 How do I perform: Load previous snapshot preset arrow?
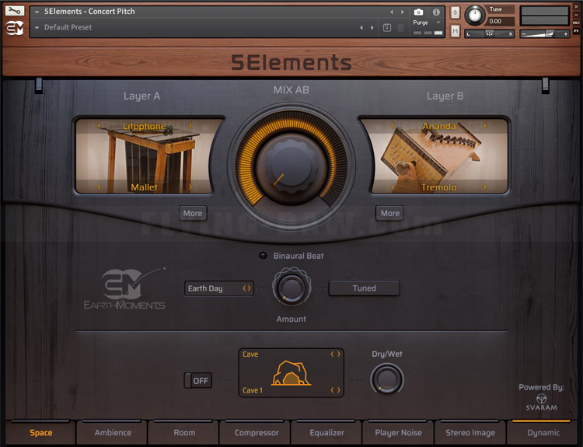click(x=361, y=27)
